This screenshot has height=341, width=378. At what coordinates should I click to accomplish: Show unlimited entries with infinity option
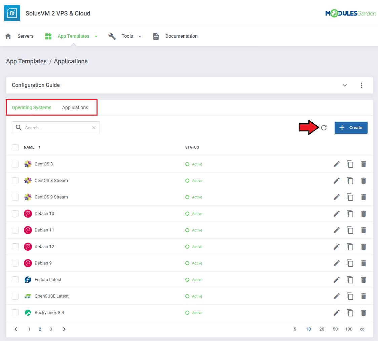pos(362,330)
